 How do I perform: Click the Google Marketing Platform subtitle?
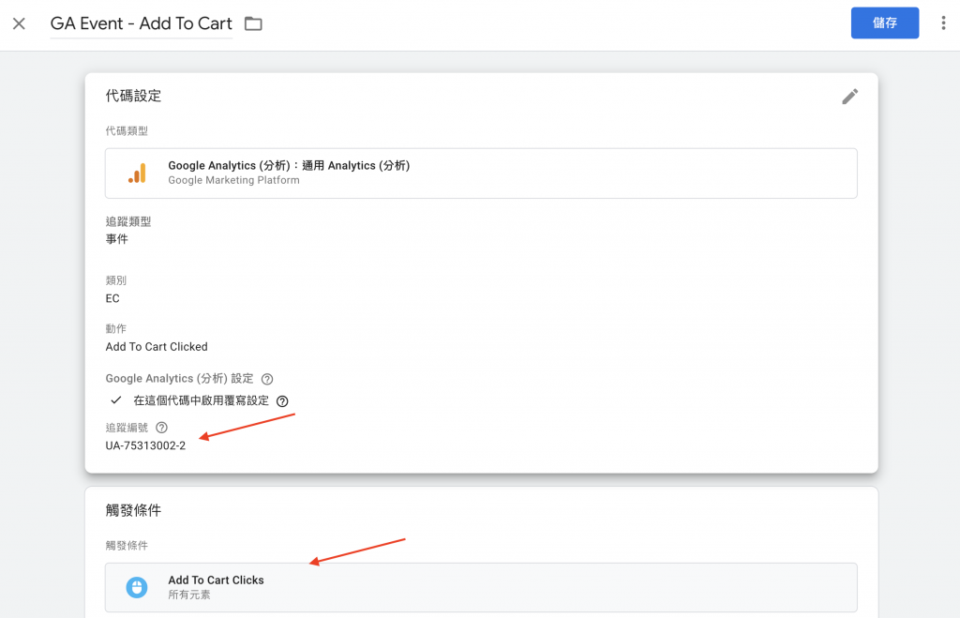[x=233, y=180]
